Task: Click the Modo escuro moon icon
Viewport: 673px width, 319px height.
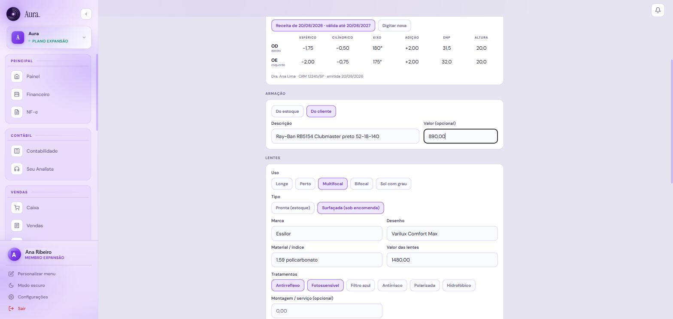Action: pyautogui.click(x=11, y=285)
